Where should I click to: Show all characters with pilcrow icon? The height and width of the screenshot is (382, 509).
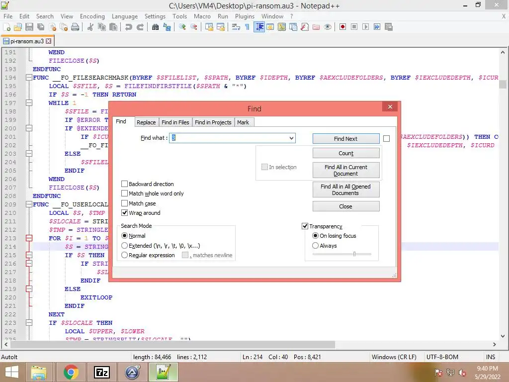pyautogui.click(x=248, y=27)
